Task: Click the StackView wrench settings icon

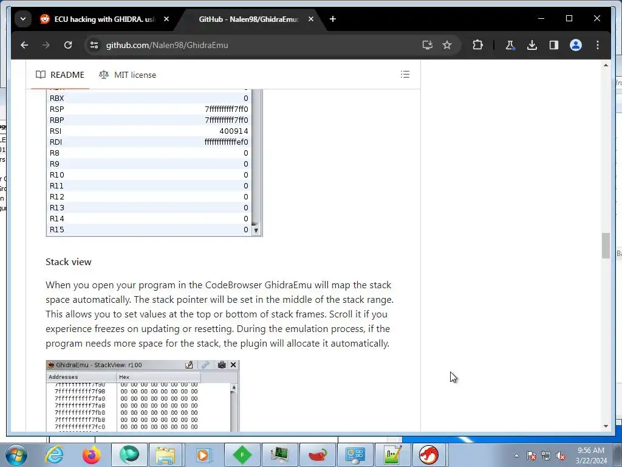Action: pos(205,365)
